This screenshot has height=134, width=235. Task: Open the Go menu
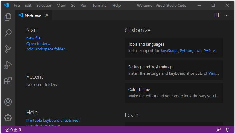(73, 6)
